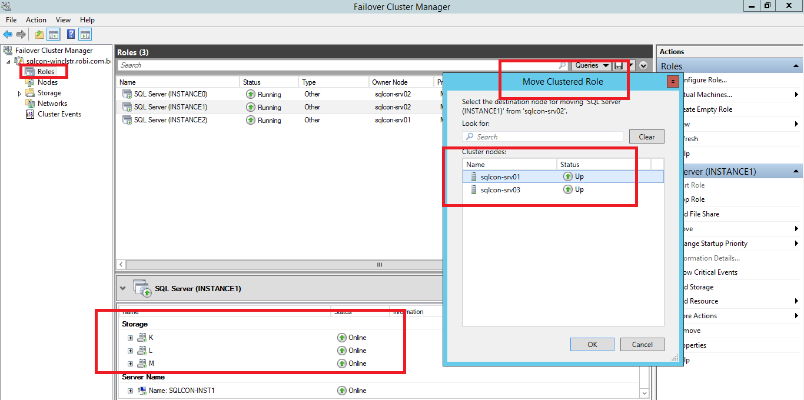Close the Move Clustered Role dialog
The width and height of the screenshot is (804, 400).
[x=673, y=82]
